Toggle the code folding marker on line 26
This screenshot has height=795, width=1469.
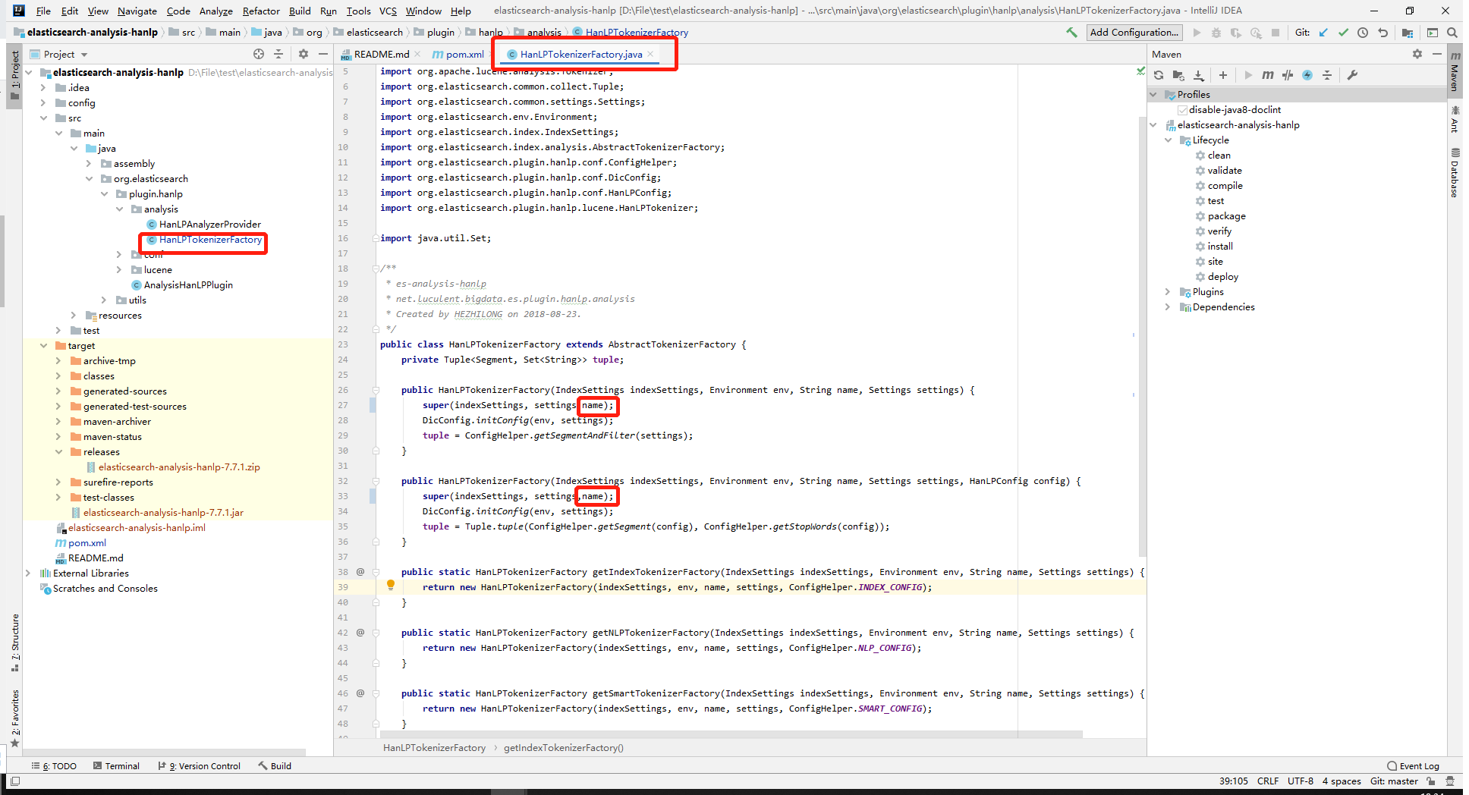pyautogui.click(x=376, y=390)
